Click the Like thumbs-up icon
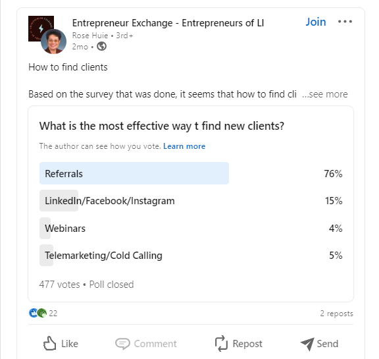This screenshot has width=379, height=359. (49, 343)
